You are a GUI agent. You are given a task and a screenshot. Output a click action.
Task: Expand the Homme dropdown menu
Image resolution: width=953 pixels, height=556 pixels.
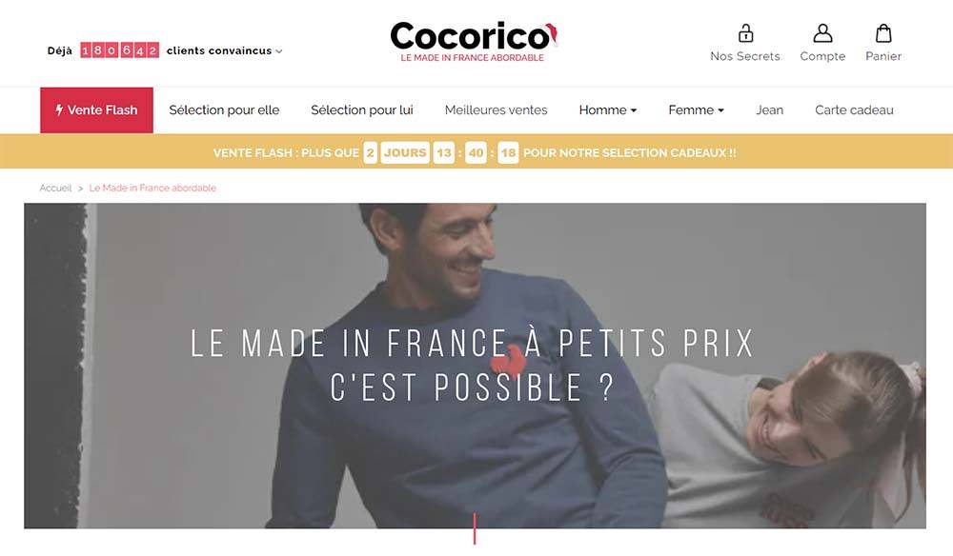click(608, 109)
